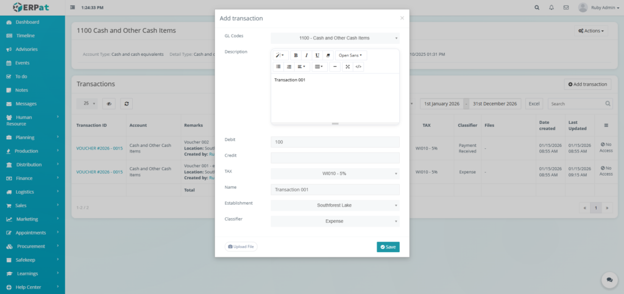Toggle code view in editor

358,67
